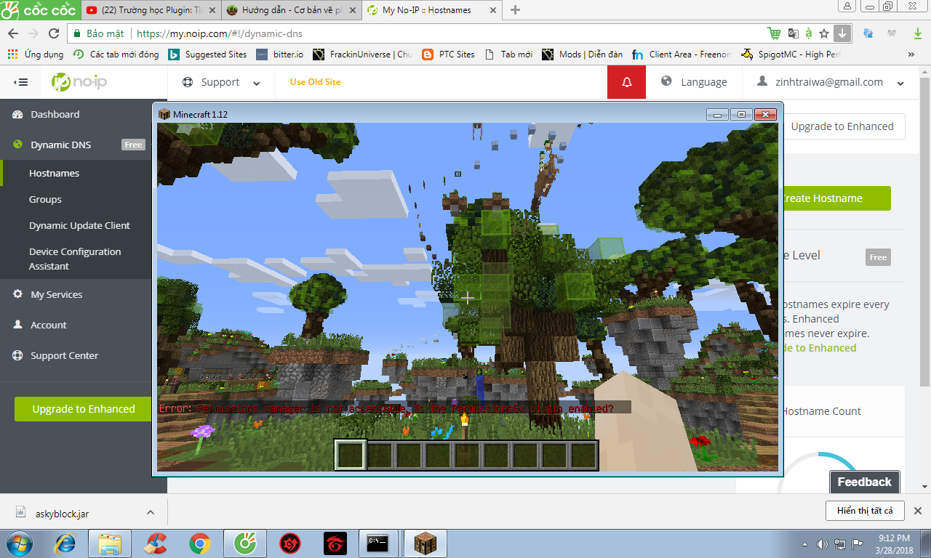Open the Language selector

(694, 82)
